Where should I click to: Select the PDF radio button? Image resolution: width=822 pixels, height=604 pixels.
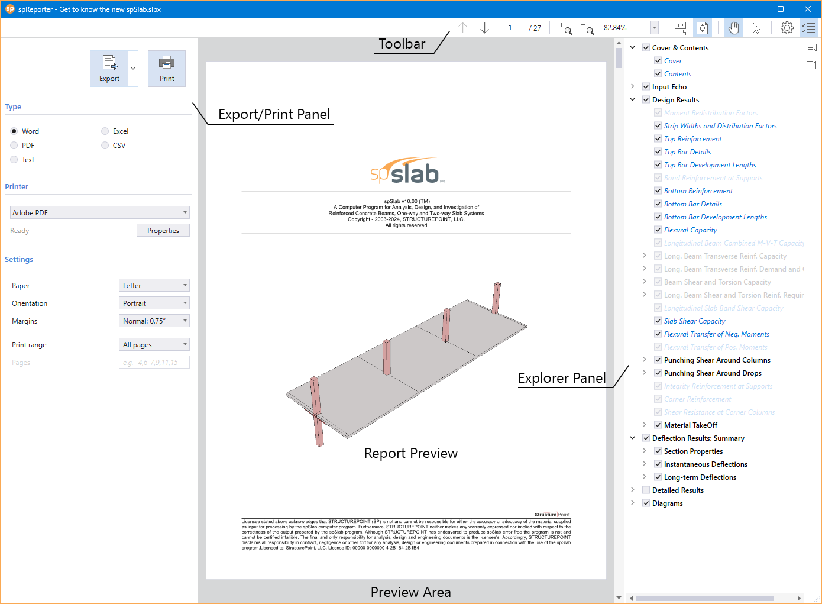point(14,146)
